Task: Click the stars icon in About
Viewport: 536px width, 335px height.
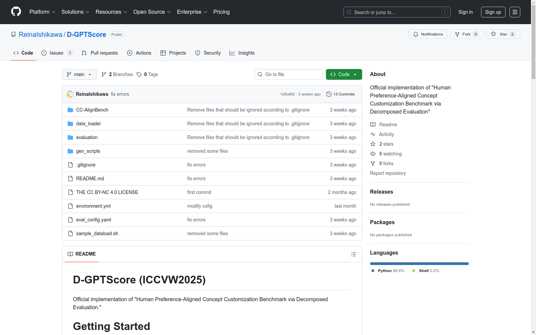Action: (373, 144)
